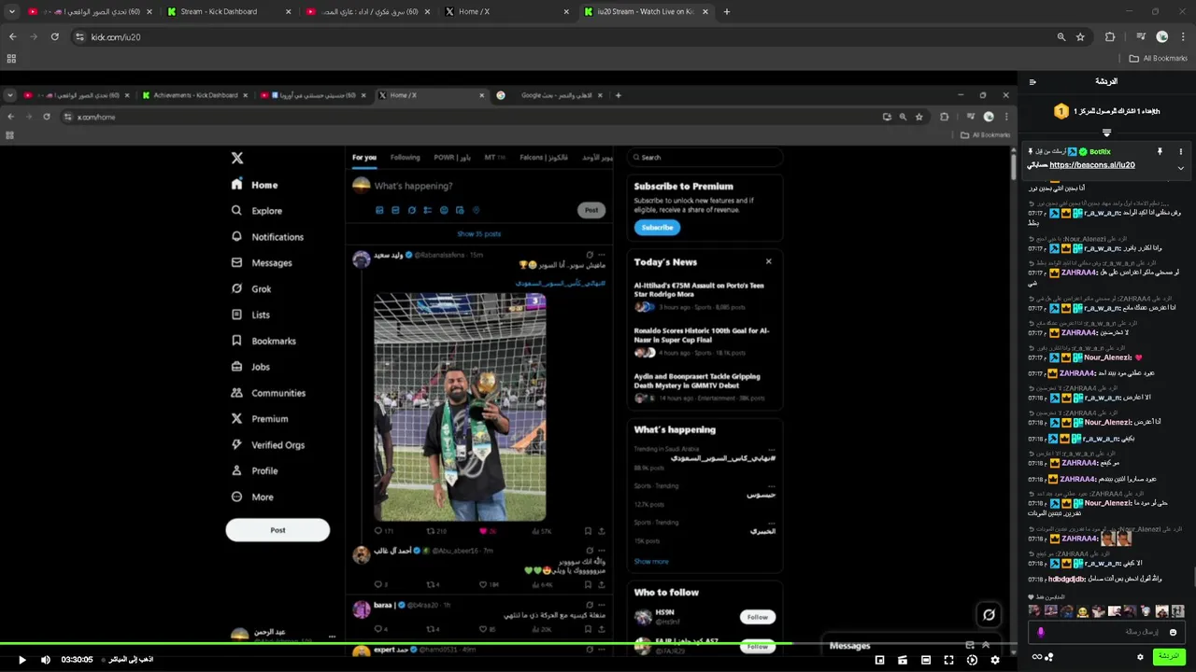Enter fullscreen mode in Kick player
Image resolution: width=1196 pixels, height=672 pixels.
point(949,660)
